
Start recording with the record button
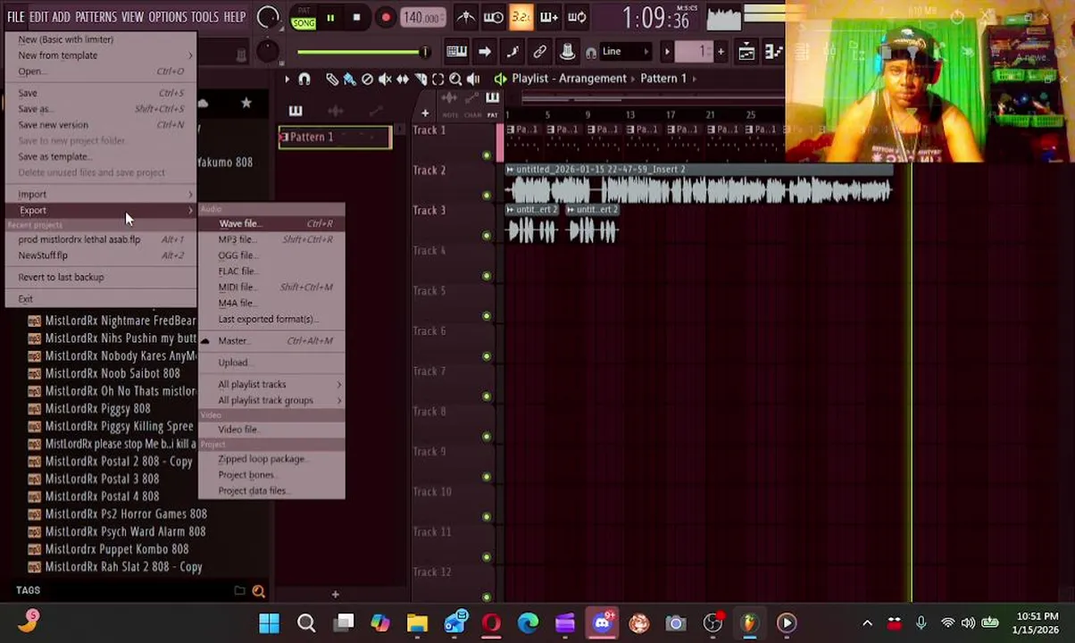point(386,17)
